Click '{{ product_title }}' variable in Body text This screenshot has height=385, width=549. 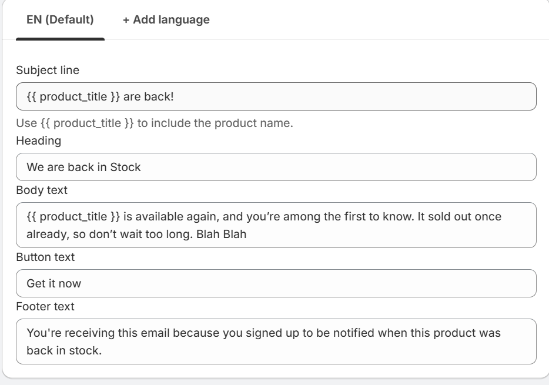tap(73, 217)
